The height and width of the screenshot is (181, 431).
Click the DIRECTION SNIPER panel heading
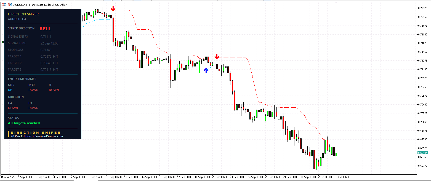pyautogui.click(x=23, y=14)
